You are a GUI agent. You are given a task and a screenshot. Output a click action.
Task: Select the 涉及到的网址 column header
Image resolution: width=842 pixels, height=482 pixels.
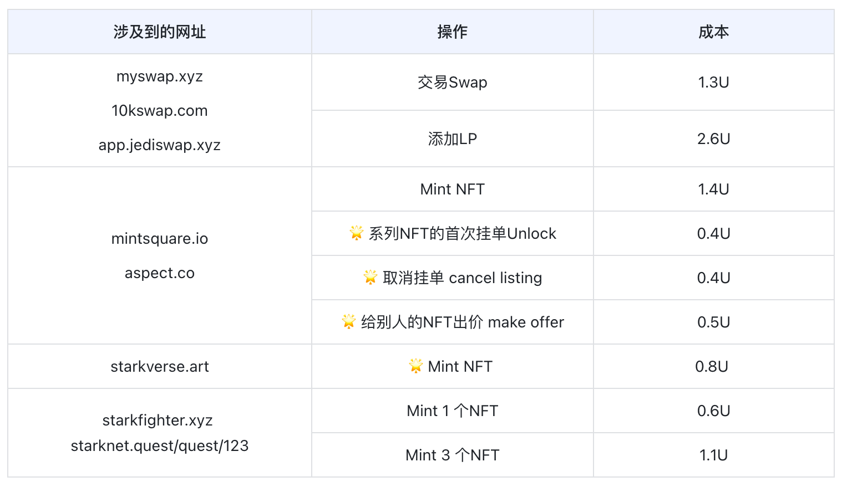tap(160, 32)
